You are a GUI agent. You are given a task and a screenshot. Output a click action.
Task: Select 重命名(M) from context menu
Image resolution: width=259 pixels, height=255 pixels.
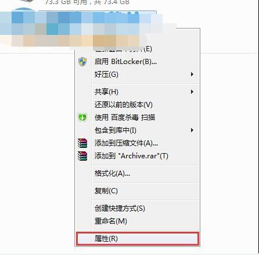coord(137,221)
